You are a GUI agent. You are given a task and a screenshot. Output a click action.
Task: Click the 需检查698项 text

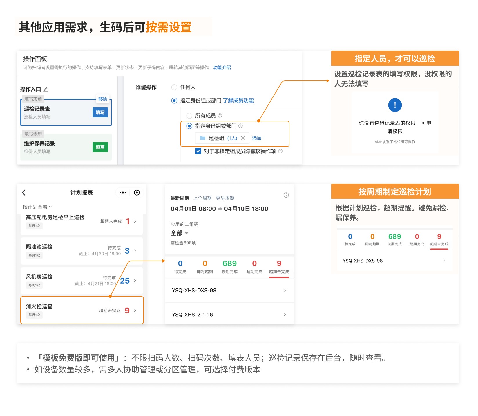(183, 243)
